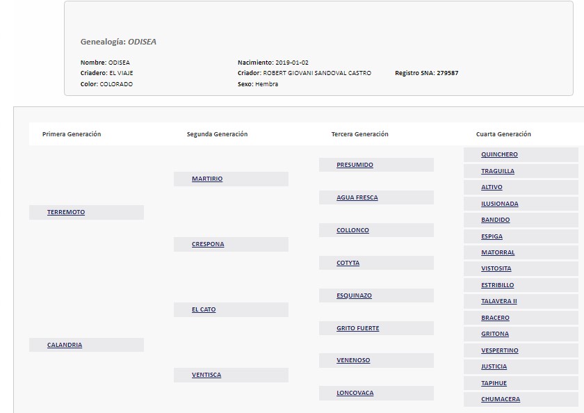
Task: Open MARTIRIO in second generation
Action: tap(207, 179)
